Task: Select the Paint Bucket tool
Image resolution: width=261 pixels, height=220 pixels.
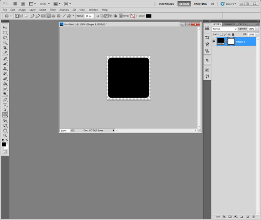Action: click(x=5, y=83)
